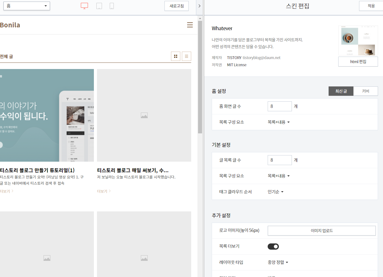Open the html 편집 button
This screenshot has height=277, width=383.
(358, 62)
